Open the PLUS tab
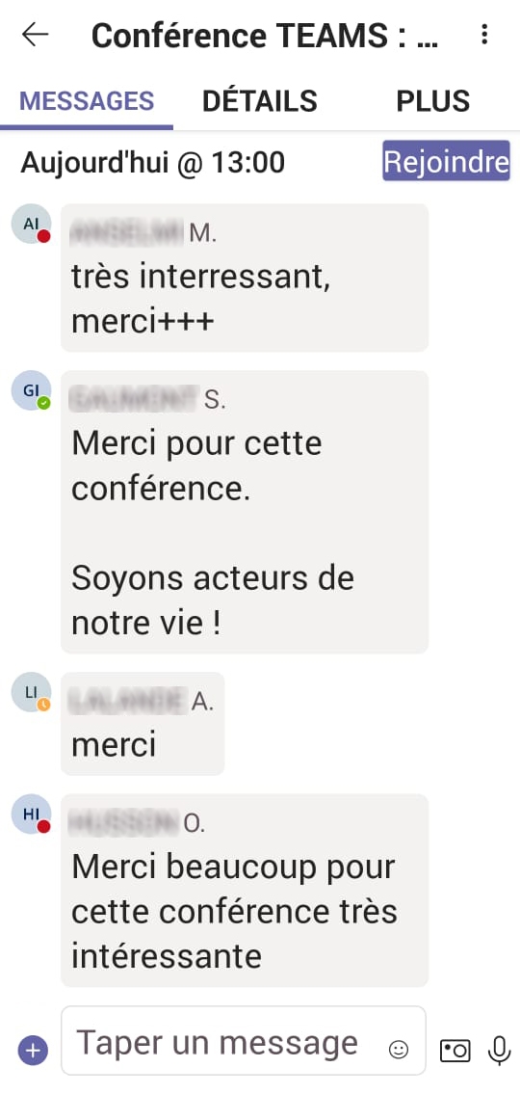Image resolution: width=520 pixels, height=1094 pixels. click(433, 101)
